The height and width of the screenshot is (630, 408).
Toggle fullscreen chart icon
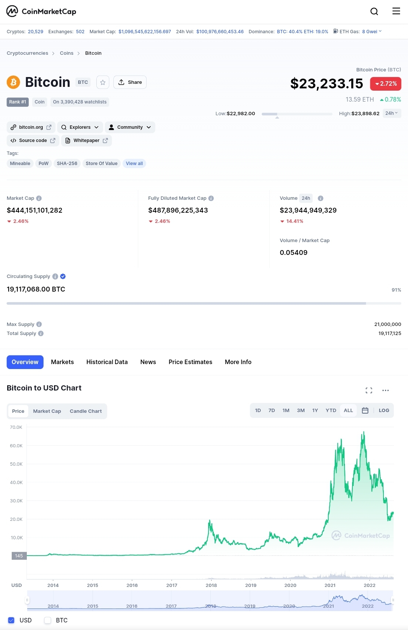pos(369,391)
